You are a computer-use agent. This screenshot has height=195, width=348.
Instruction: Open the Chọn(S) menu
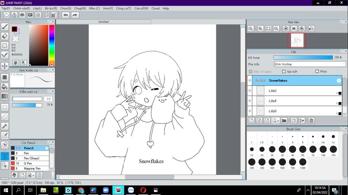[66, 8]
